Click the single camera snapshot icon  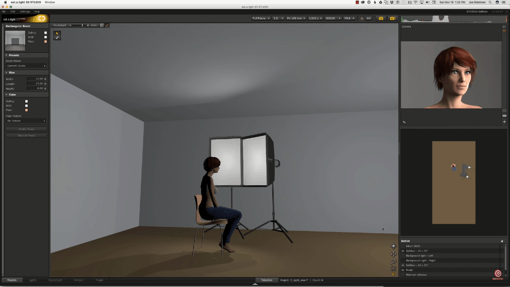(x=381, y=18)
